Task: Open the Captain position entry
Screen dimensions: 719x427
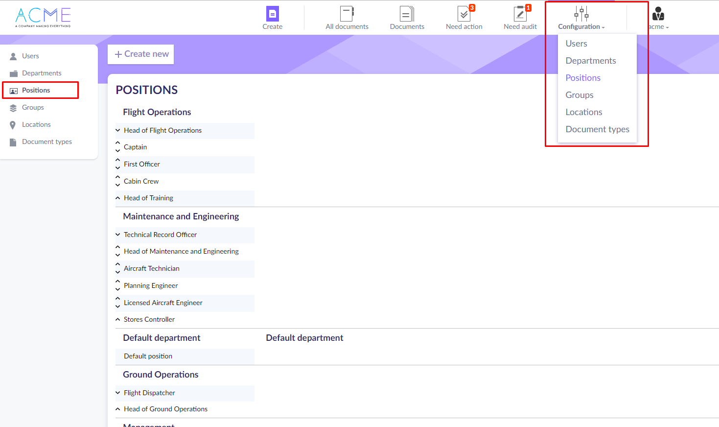Action: point(135,147)
